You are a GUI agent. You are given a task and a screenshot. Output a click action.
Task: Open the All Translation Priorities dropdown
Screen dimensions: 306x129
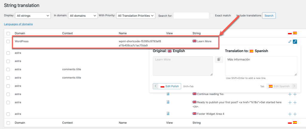136,15
